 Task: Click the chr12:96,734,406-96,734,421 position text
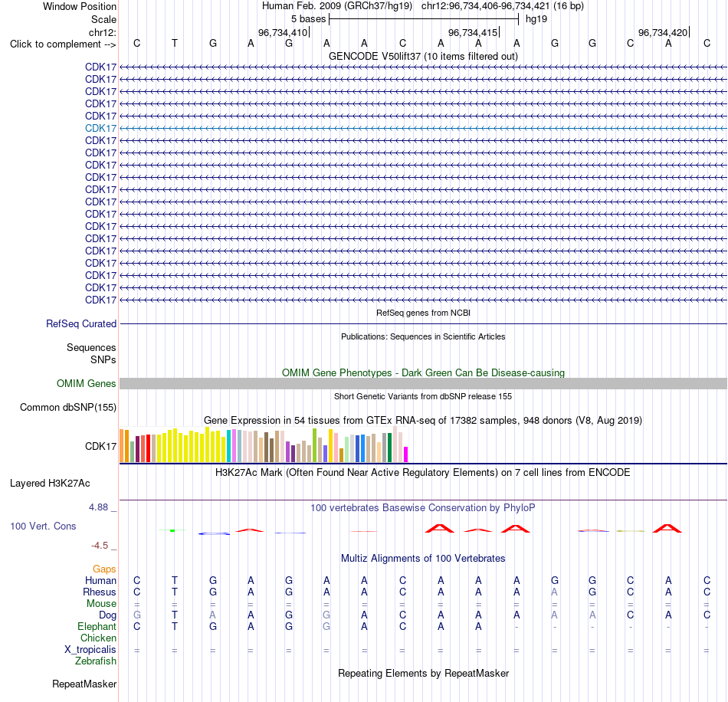pos(485,6)
